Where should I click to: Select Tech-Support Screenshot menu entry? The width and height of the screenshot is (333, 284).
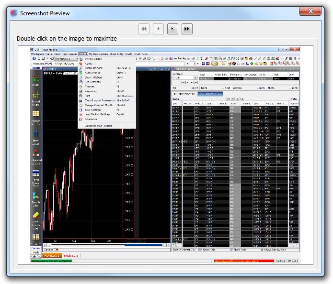pos(107,100)
